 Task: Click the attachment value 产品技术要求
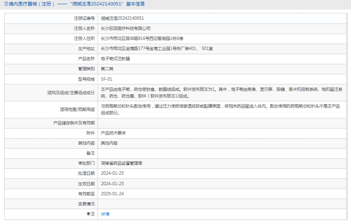coord(113,133)
